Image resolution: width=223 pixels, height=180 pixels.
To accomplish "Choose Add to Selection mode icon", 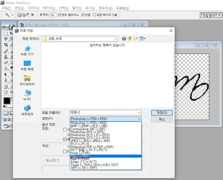I will pyautogui.click(x=24, y=15).
